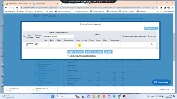Viewport: 177px width, 99px height.
Task: Open the Яндекс bookmark
Action: [x=20, y=11]
